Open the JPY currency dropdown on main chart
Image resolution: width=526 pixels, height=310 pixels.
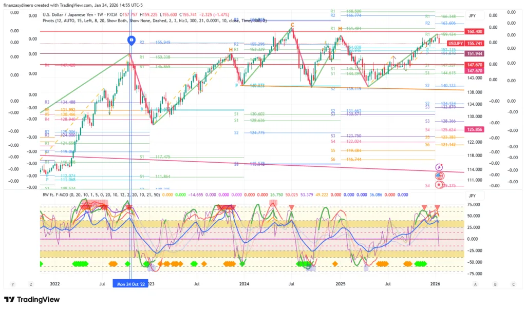(472, 16)
